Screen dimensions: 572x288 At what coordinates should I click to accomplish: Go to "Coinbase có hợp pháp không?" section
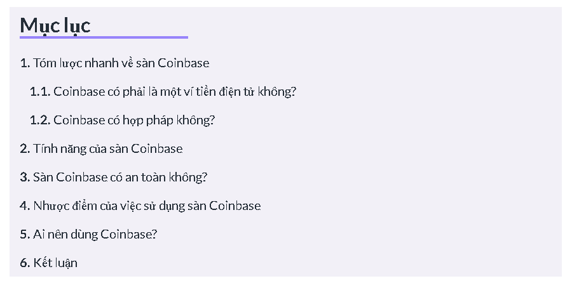tap(134, 121)
